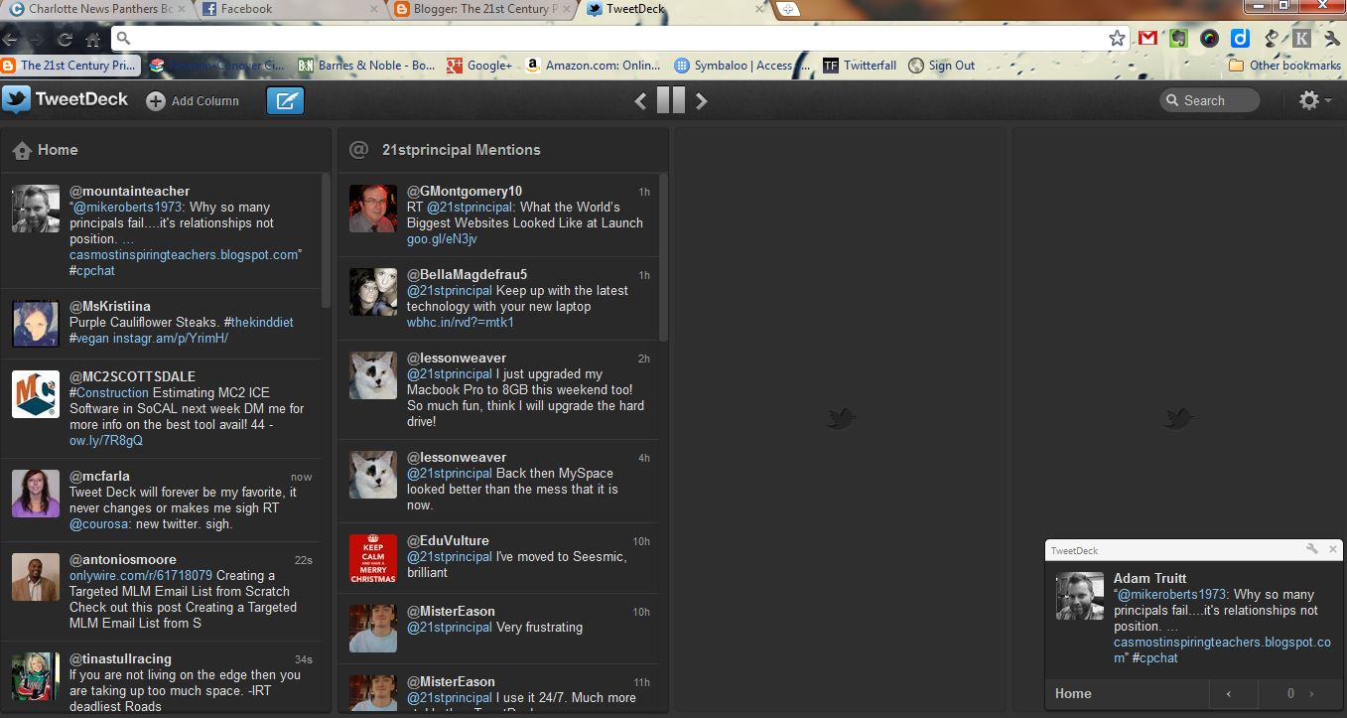Image resolution: width=1347 pixels, height=718 pixels.
Task: Click the blue compose tweet button
Action: pyautogui.click(x=285, y=100)
